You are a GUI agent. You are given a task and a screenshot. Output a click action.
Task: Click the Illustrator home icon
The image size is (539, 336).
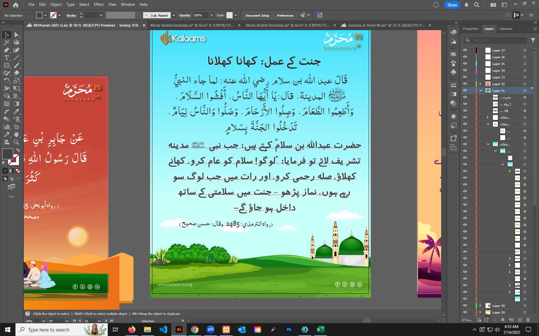16,5
